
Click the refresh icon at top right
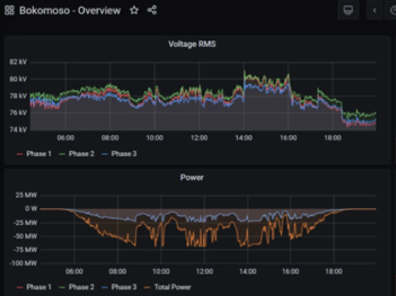(x=394, y=10)
